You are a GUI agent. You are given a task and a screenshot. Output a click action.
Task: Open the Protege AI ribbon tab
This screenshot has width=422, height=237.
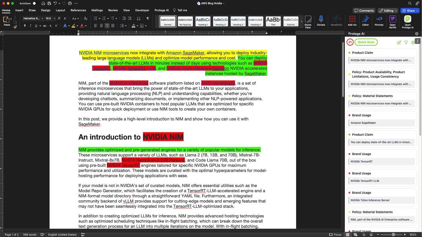[162, 10]
